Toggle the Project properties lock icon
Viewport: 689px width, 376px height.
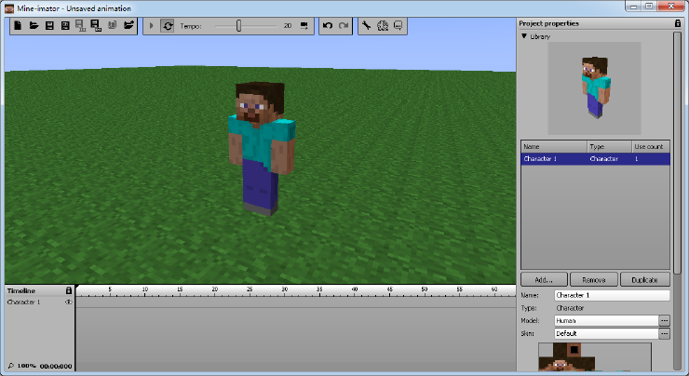click(678, 23)
